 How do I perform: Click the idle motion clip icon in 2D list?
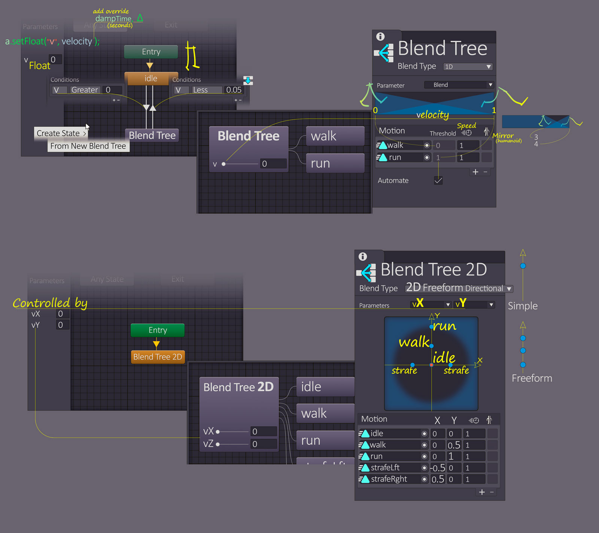tap(364, 433)
